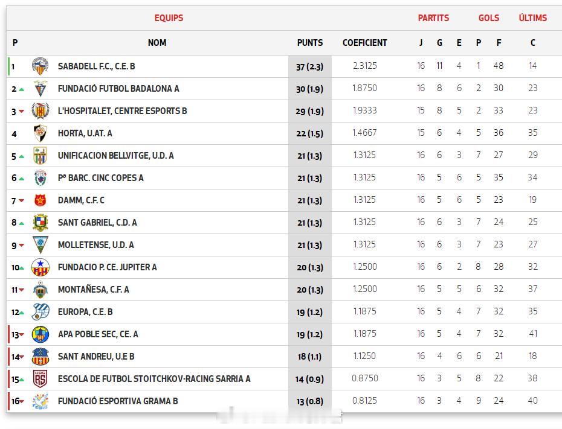
Task: Click the EQUIPS header
Action: click(x=169, y=18)
